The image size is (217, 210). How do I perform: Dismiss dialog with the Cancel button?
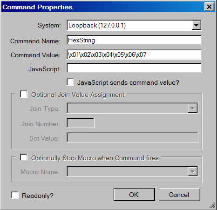[x=179, y=195]
